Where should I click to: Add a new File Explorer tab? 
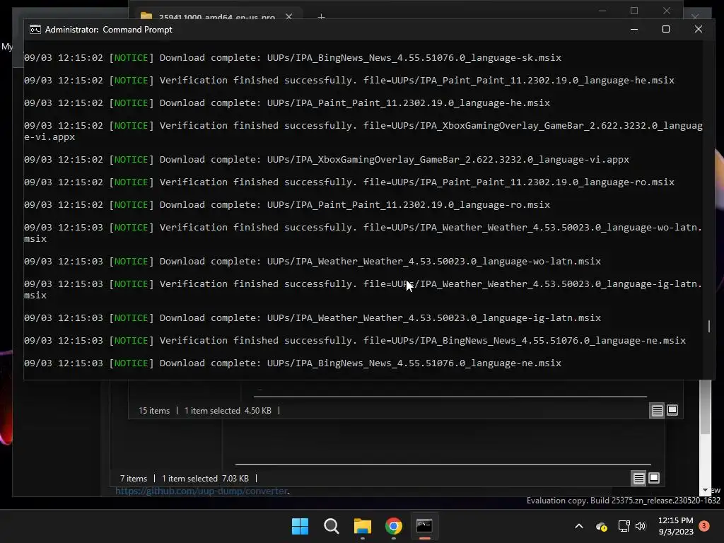pos(322,17)
